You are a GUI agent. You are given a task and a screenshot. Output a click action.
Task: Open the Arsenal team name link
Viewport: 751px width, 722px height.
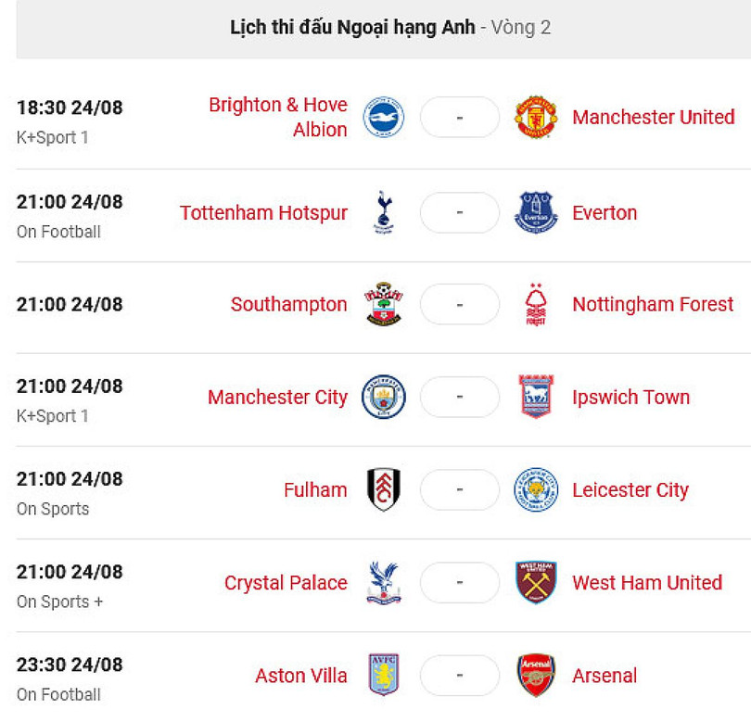[x=605, y=676]
